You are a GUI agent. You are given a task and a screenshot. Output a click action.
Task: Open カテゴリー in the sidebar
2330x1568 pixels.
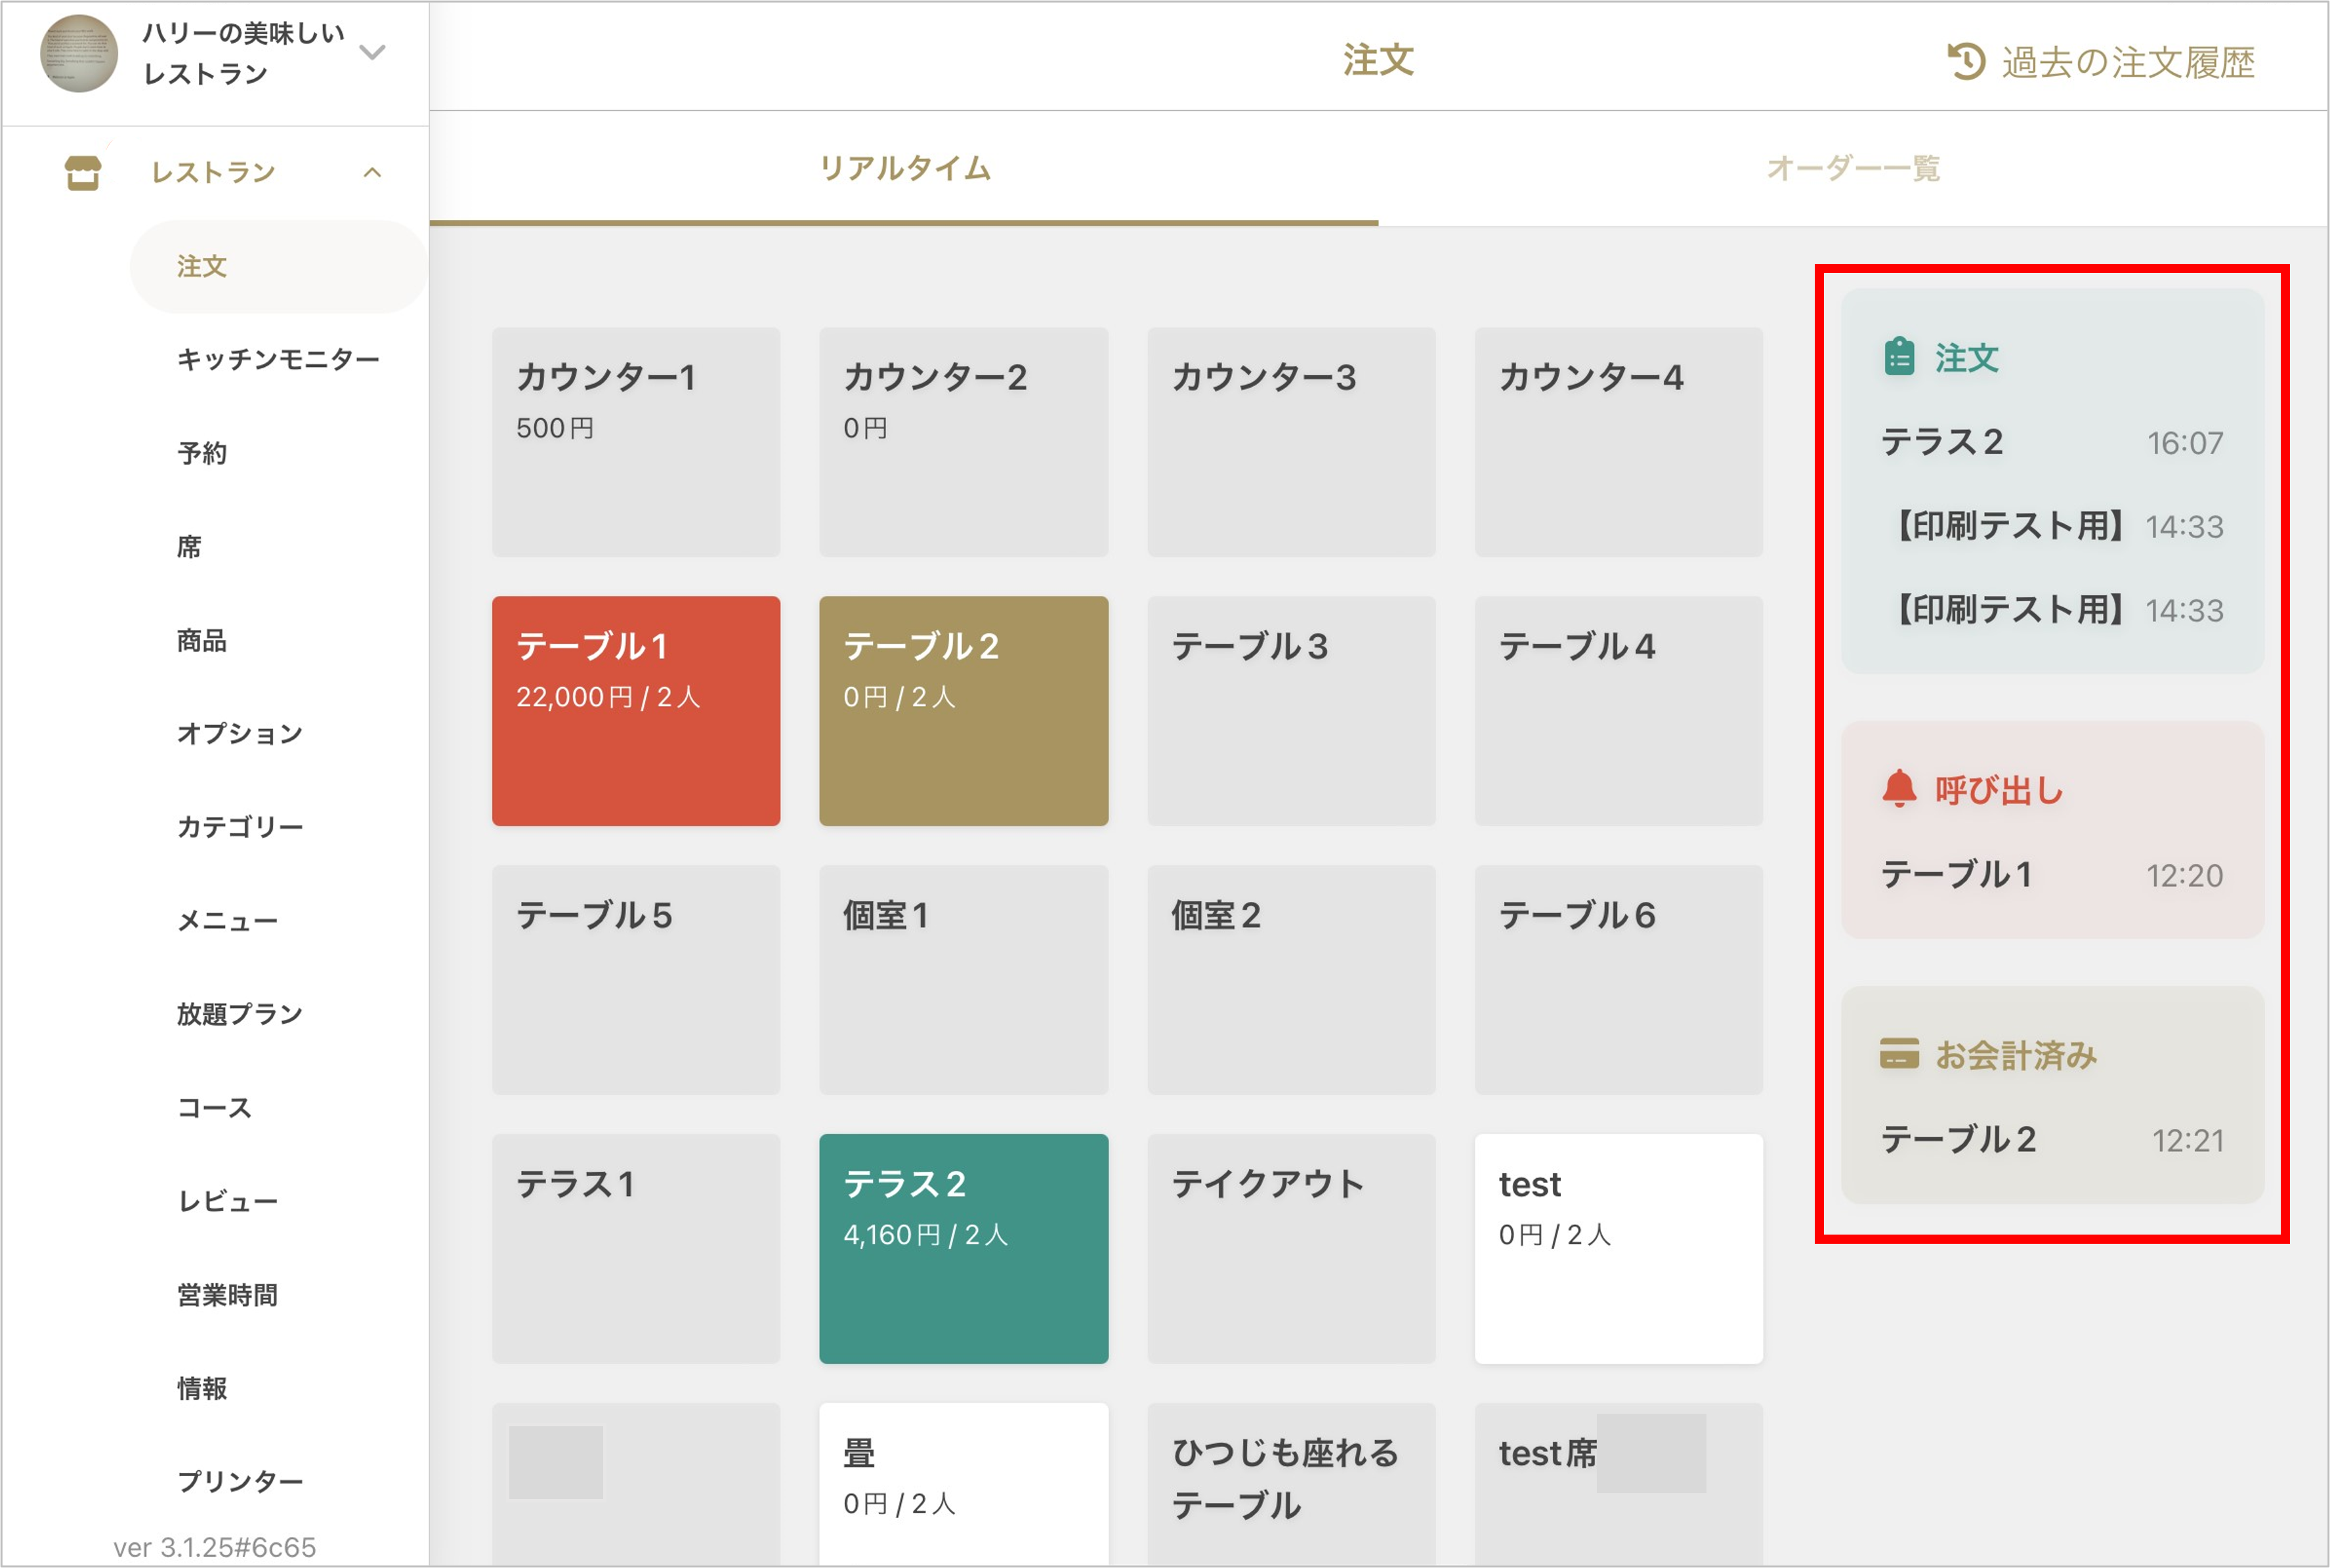240,827
